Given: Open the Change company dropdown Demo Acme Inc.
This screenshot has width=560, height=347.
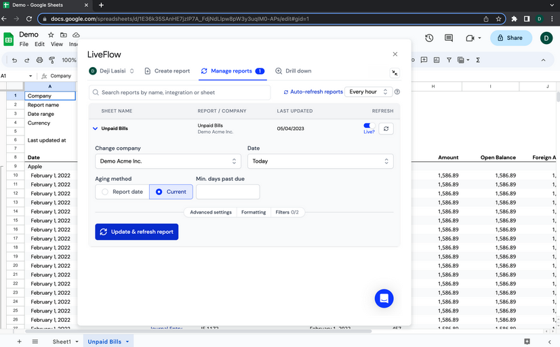Looking at the screenshot, I should 168,161.
